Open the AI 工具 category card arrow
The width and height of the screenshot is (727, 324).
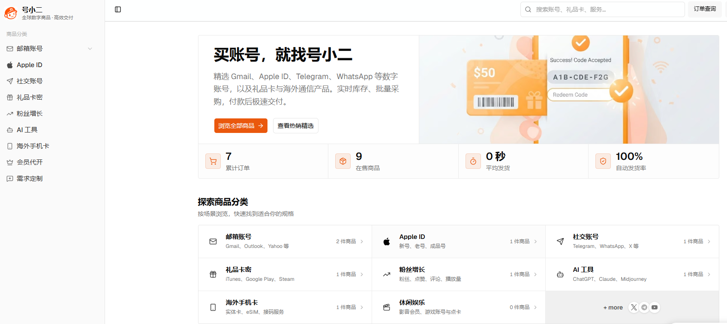point(709,274)
